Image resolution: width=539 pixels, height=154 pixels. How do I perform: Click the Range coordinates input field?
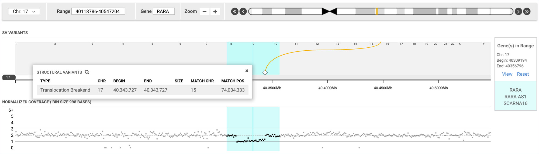click(x=98, y=12)
